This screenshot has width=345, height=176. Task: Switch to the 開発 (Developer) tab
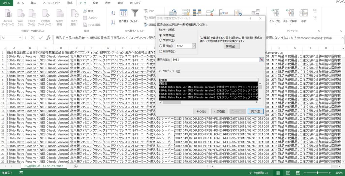[x=120, y=3]
